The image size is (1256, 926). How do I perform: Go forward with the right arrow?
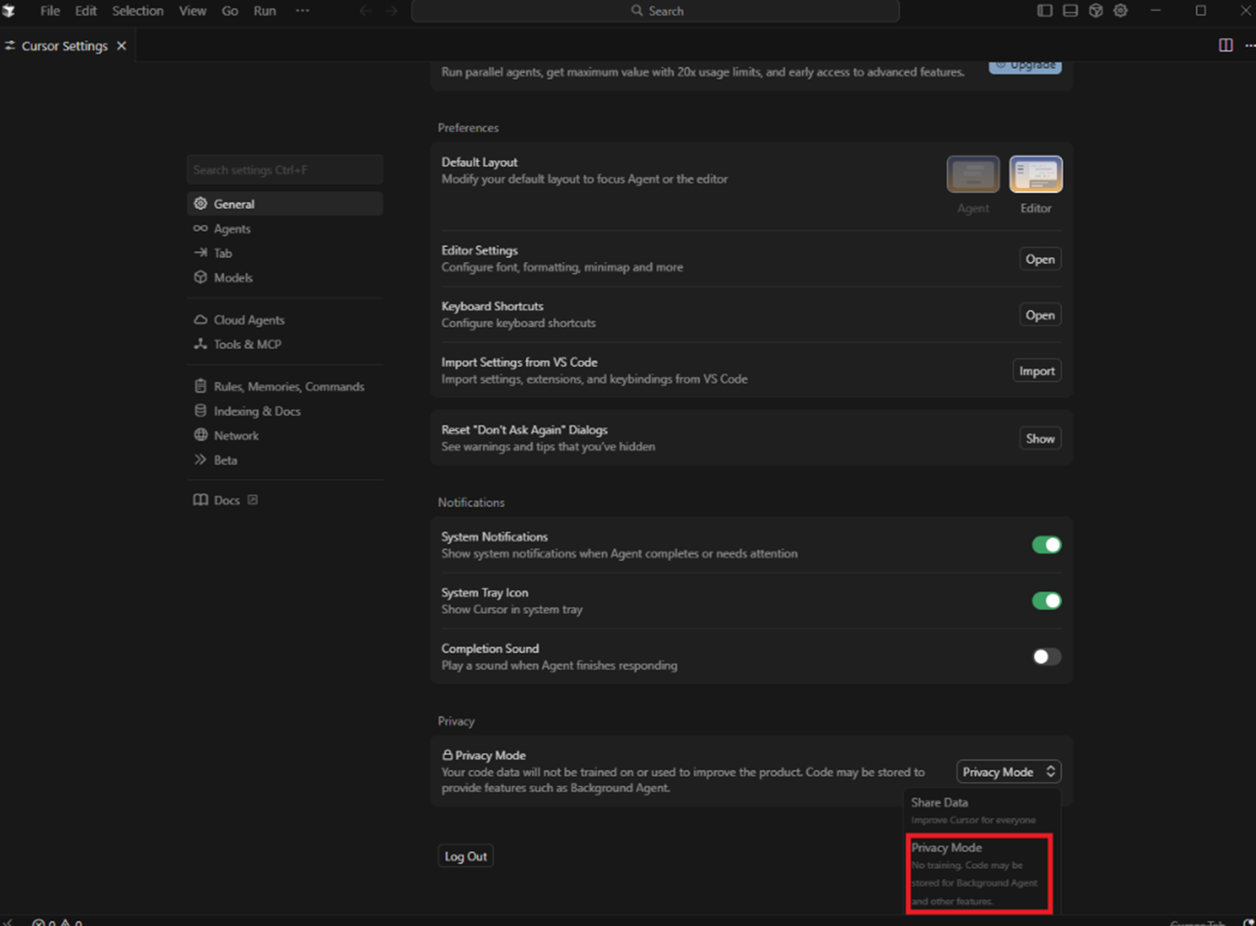391,11
